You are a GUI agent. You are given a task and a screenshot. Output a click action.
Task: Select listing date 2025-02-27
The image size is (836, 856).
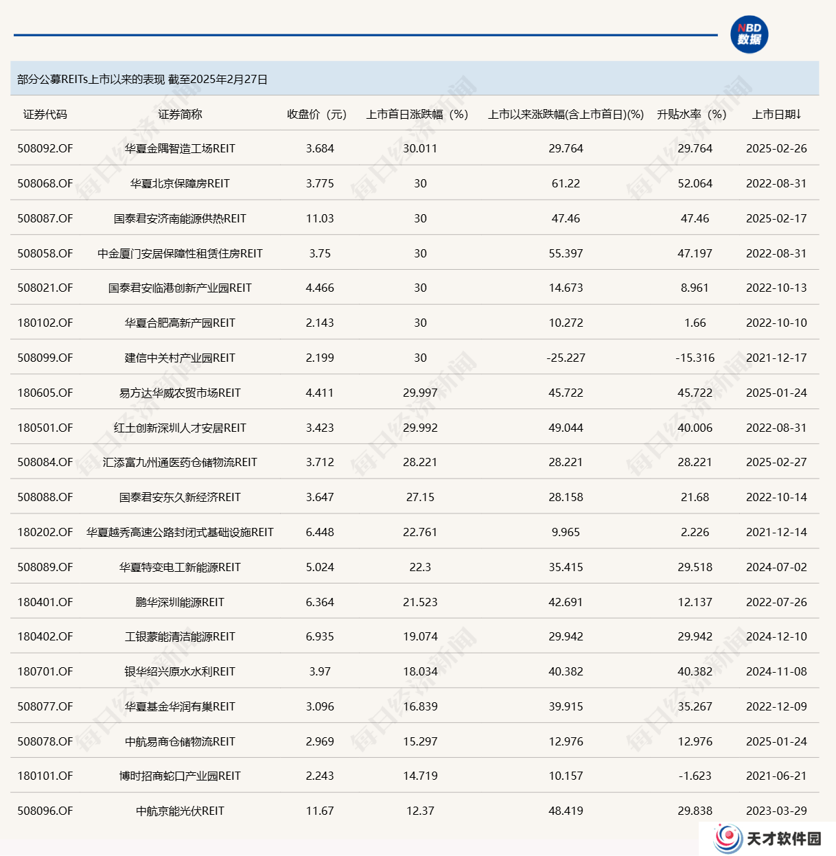point(776,463)
